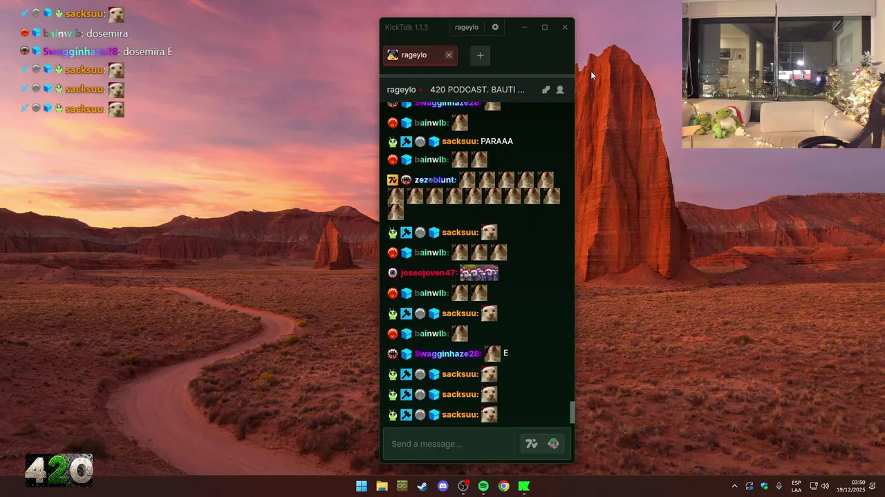Open pinned message pin icon in chat header
Image resolution: width=885 pixels, height=497 pixels.
click(x=546, y=90)
